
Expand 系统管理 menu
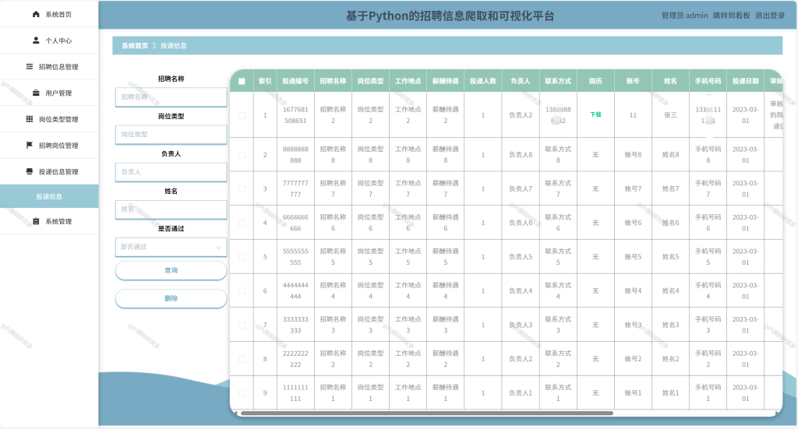tap(49, 221)
